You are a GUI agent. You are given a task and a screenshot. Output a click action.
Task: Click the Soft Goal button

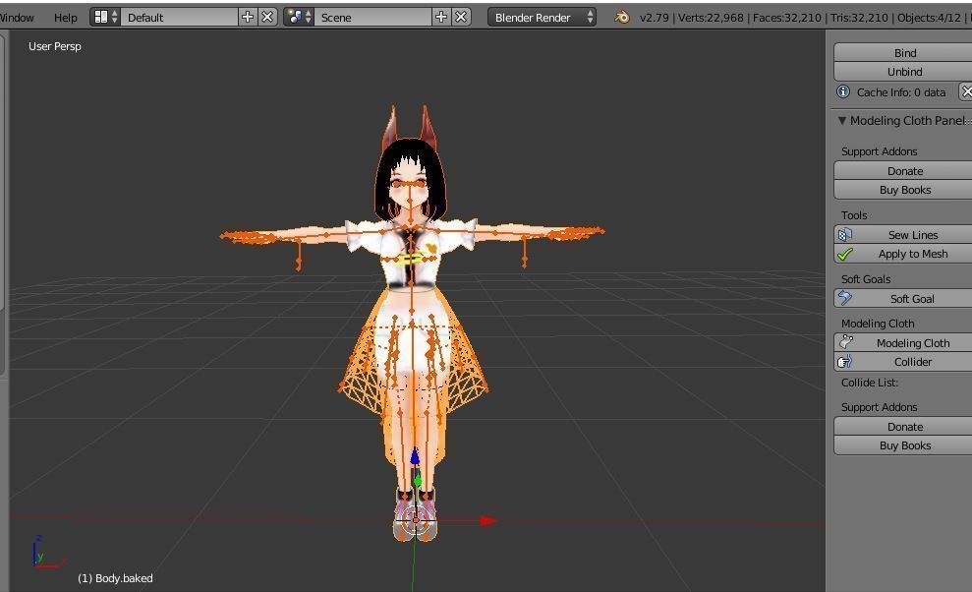pyautogui.click(x=904, y=299)
